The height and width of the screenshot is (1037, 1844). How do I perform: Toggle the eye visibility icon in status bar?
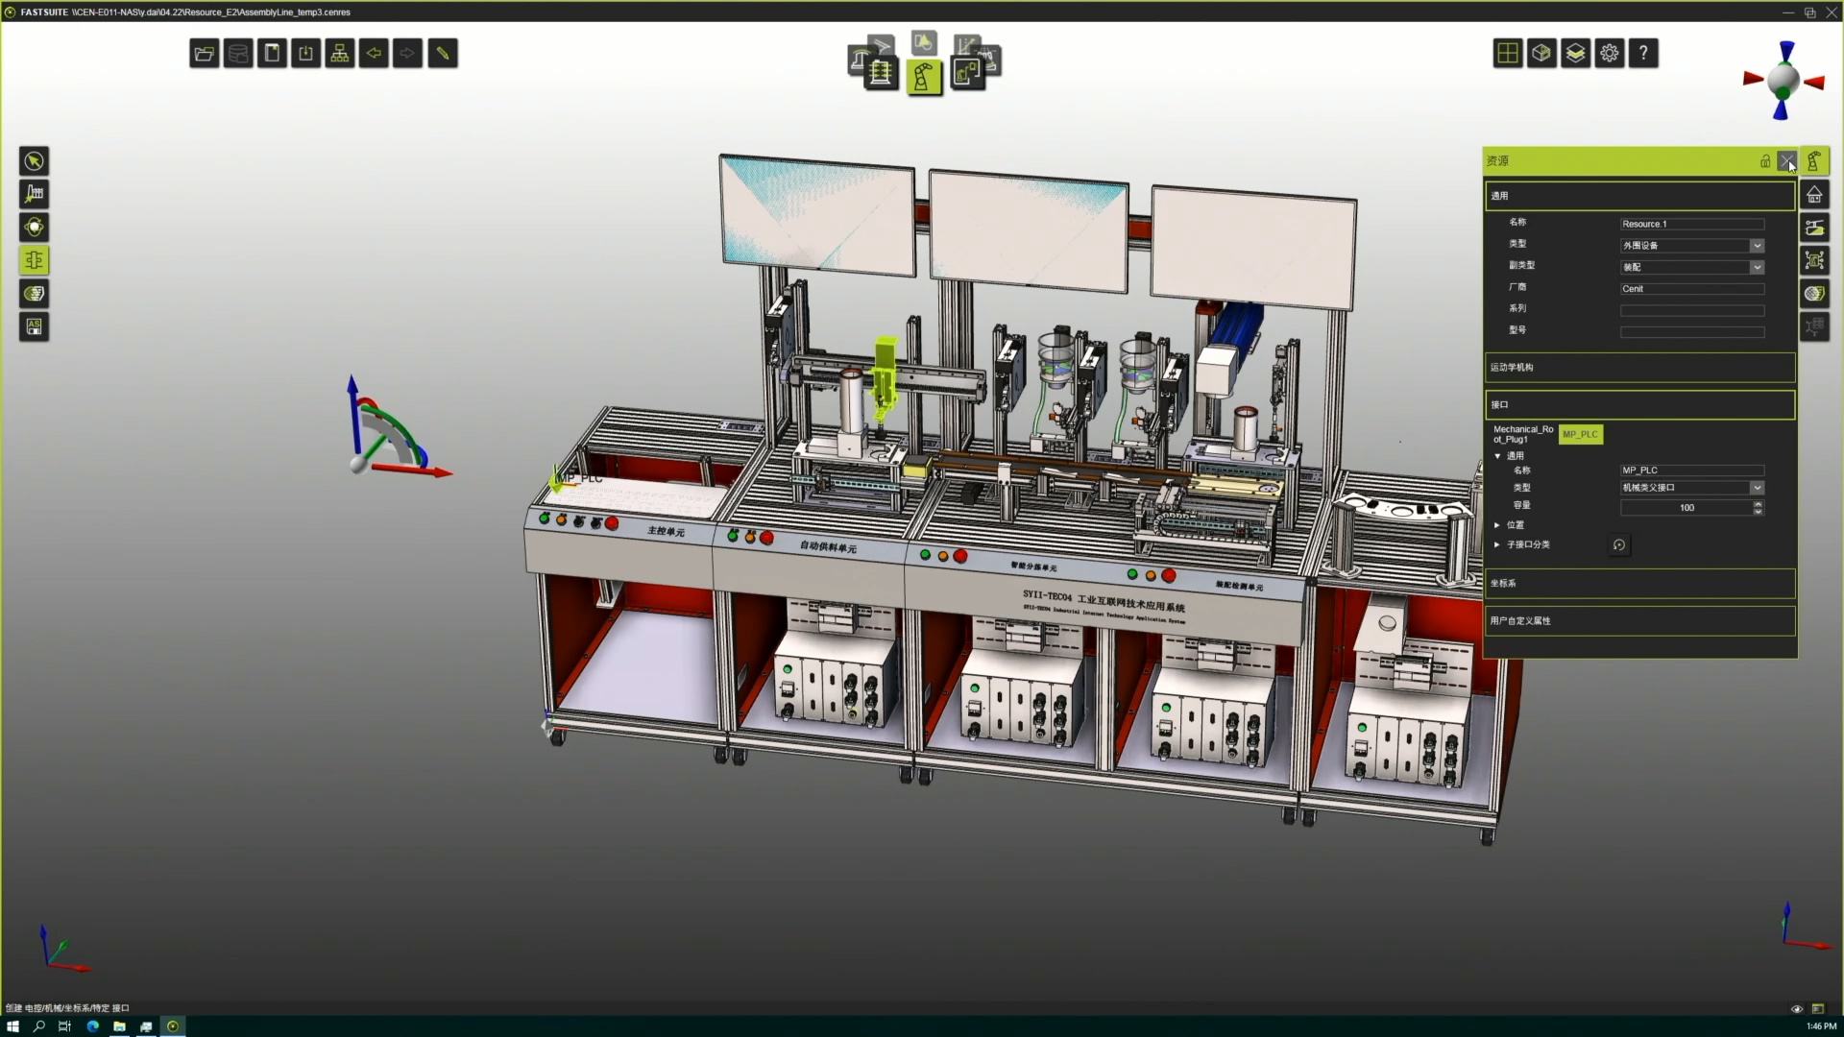point(1797,1009)
